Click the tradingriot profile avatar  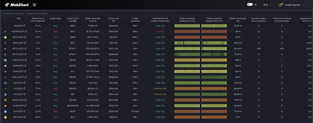pos(281,5)
